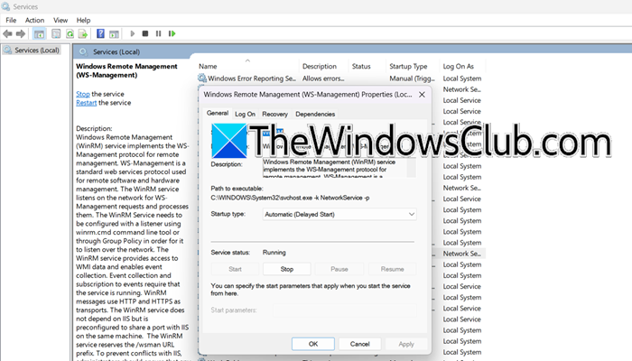Viewport: 632px width, 361px height.
Task: Click the Stop Service square icon in the toolbar
Action: coord(145,34)
